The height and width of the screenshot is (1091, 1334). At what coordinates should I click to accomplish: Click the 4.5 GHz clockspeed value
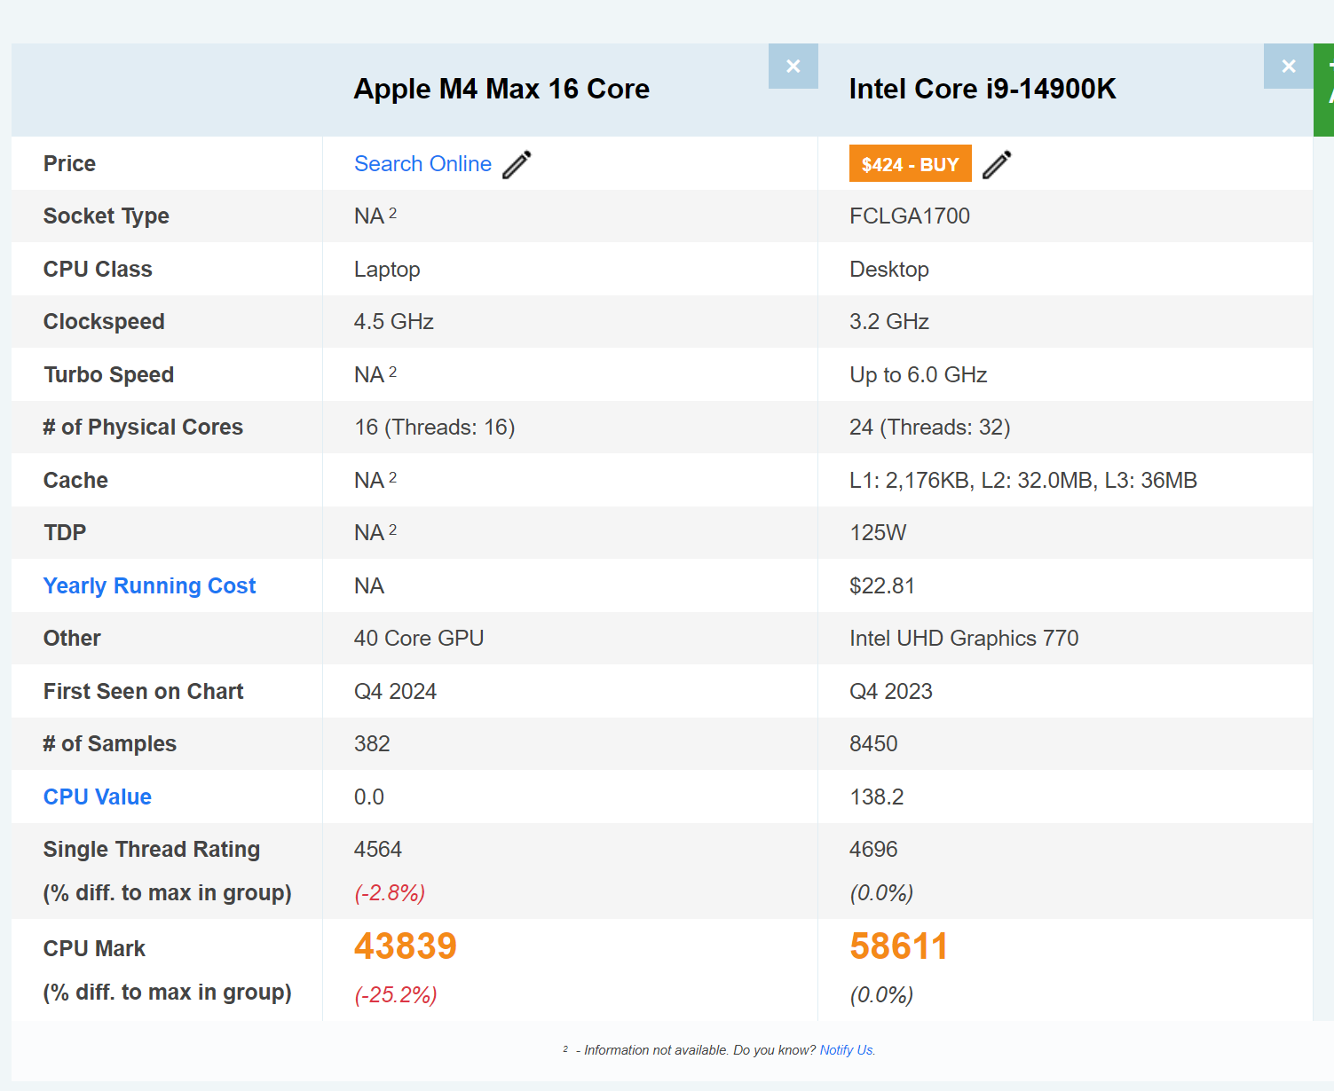[x=394, y=322]
